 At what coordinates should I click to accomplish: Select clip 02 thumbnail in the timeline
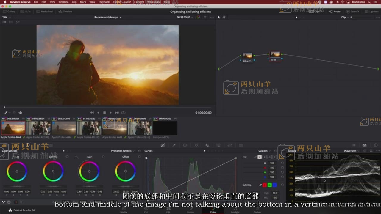[38, 128]
